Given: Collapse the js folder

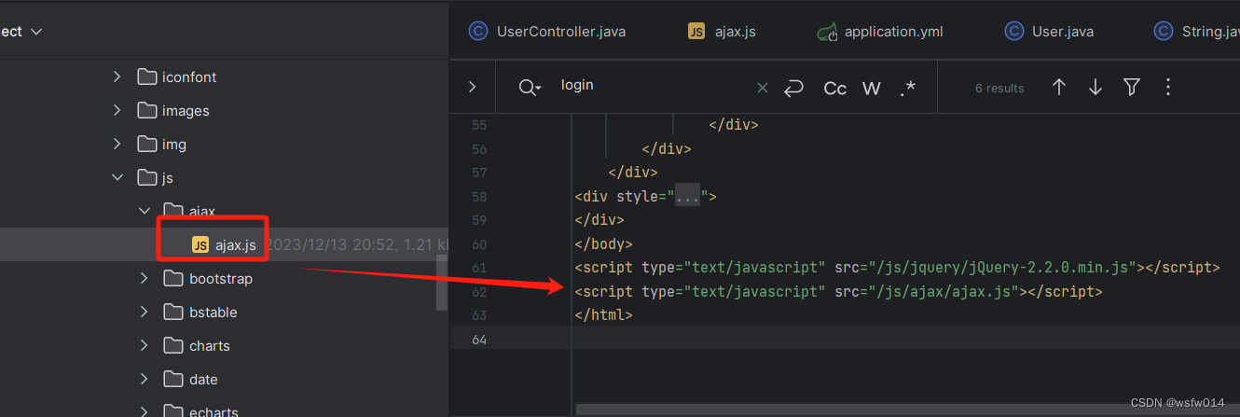Looking at the screenshot, I should point(117,177).
